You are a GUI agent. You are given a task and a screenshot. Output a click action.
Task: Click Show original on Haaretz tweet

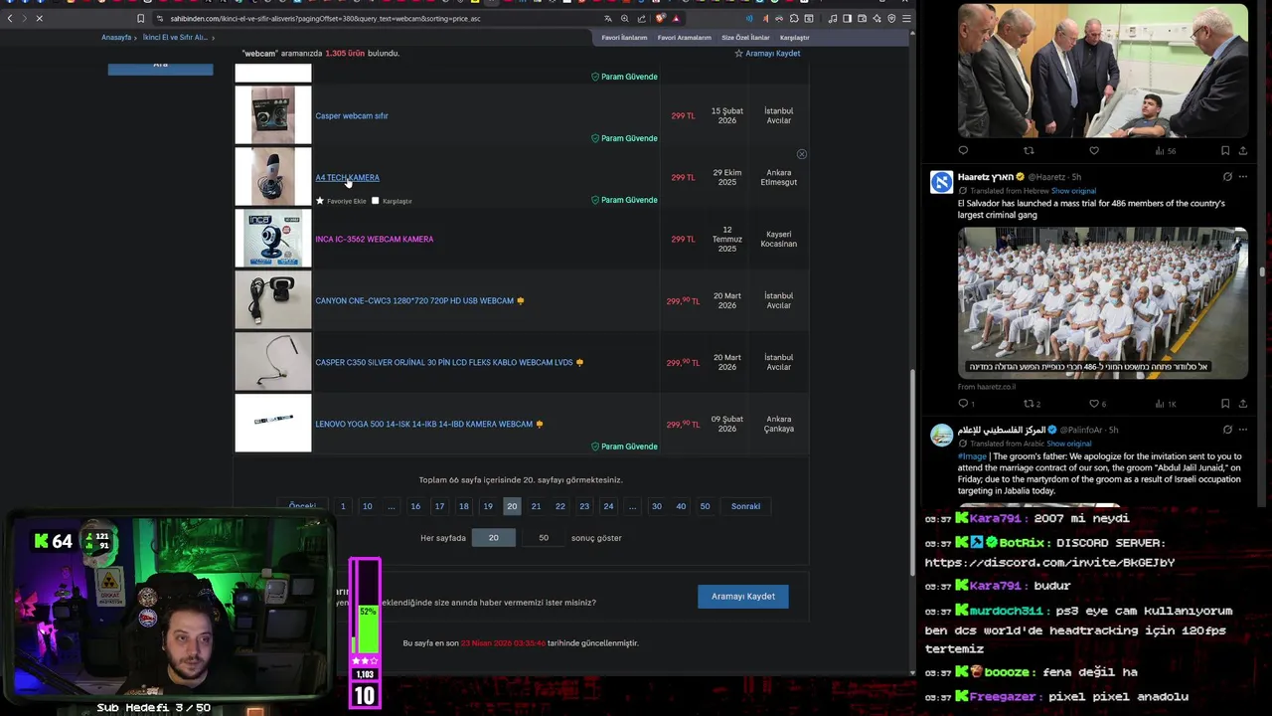(x=1073, y=191)
